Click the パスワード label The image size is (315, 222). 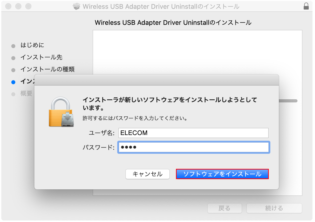click(99, 147)
